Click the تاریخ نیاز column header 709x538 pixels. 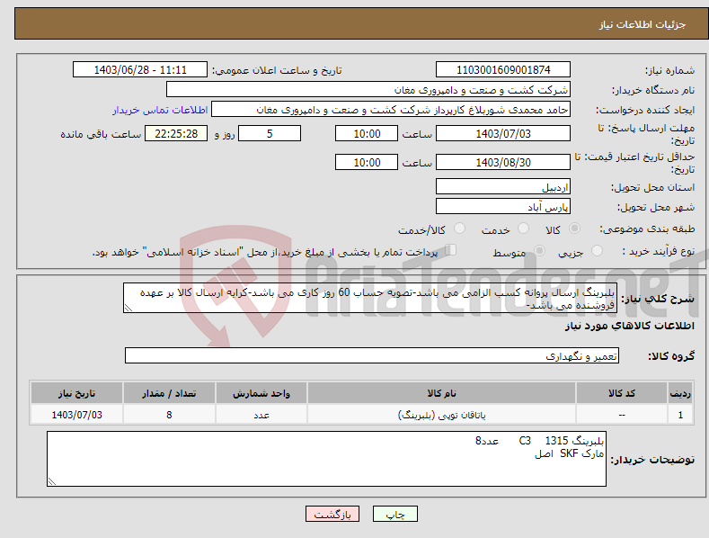click(77, 393)
